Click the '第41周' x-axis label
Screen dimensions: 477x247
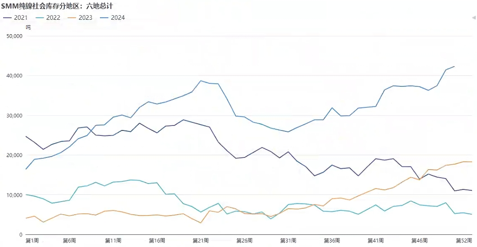coord(375,241)
